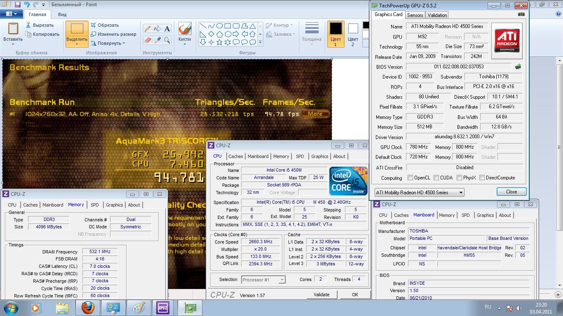This screenshot has height=316, width=563.
Task: Choose the cloud callout shape
Action: tap(253, 42)
